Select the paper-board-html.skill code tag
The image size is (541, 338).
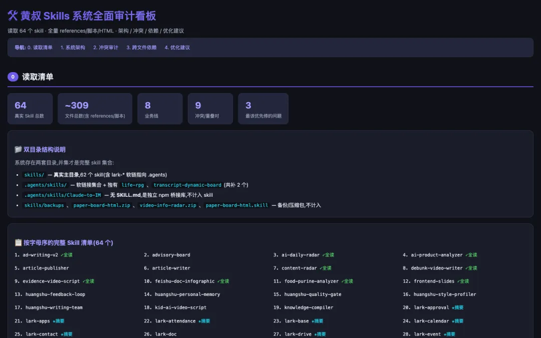point(237,205)
